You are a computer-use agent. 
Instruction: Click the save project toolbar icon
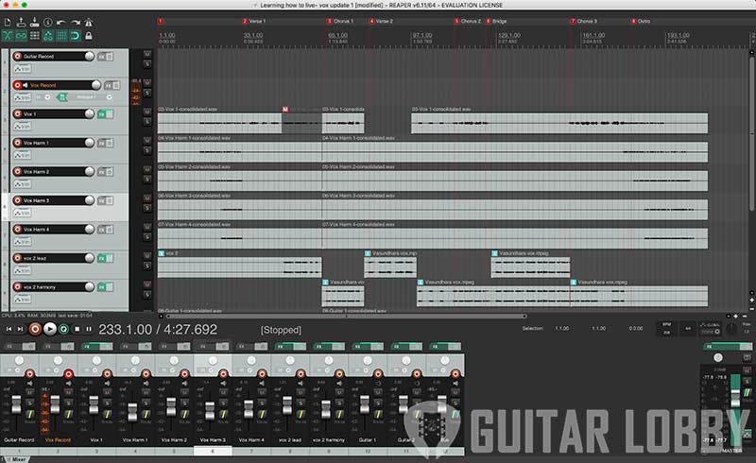click(x=35, y=22)
